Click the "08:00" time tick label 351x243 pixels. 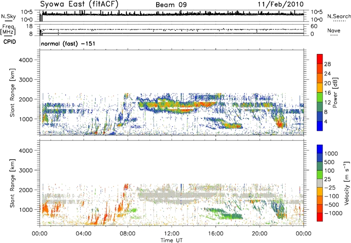[128, 234]
